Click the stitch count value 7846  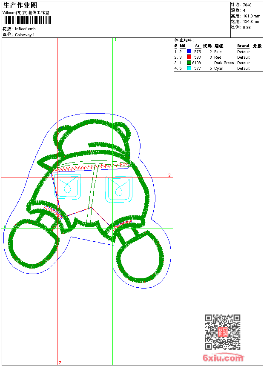point(247,5)
